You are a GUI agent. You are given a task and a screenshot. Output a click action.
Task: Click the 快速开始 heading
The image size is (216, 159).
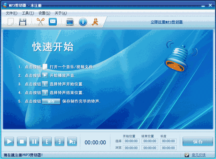[53, 47]
